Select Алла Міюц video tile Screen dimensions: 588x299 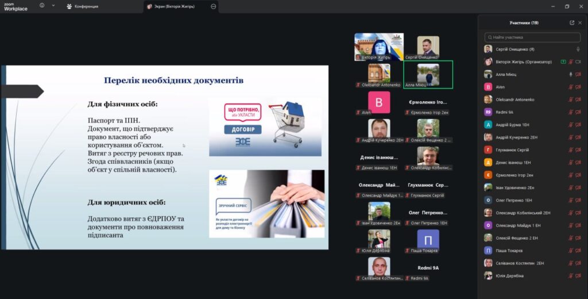click(428, 74)
